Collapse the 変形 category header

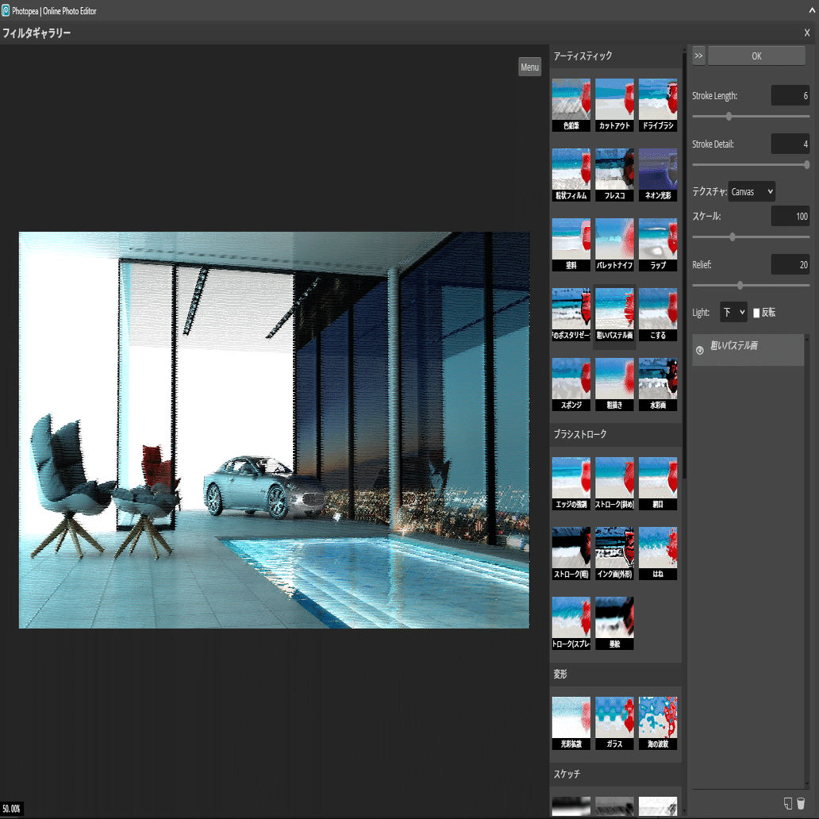615,675
